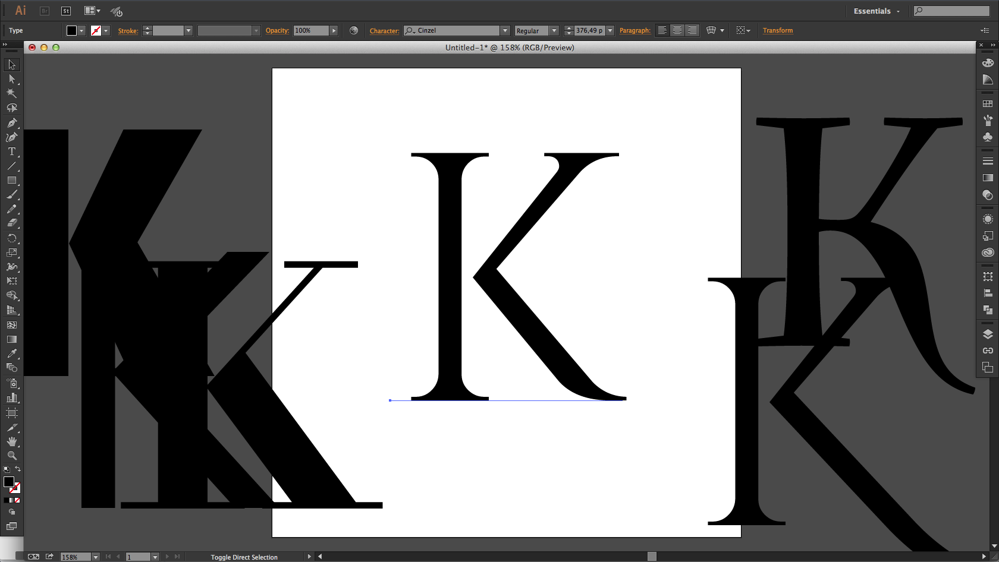999x562 pixels.
Task: Open the Transform panel link
Action: pos(778,30)
